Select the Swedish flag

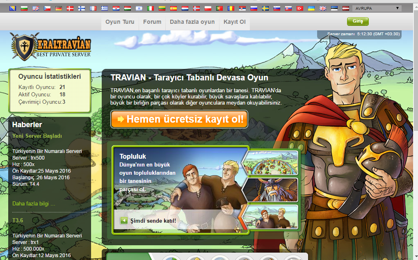[x=265, y=9]
